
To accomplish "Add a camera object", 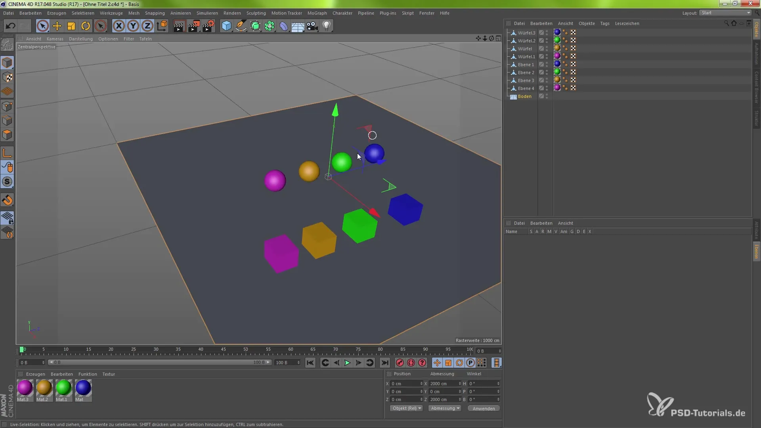I will (x=312, y=26).
